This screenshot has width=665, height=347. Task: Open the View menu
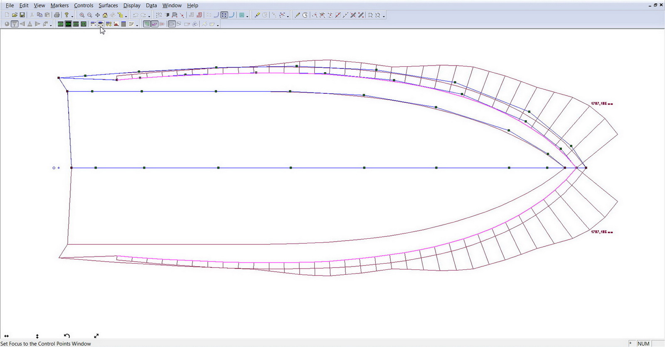[x=39, y=5]
